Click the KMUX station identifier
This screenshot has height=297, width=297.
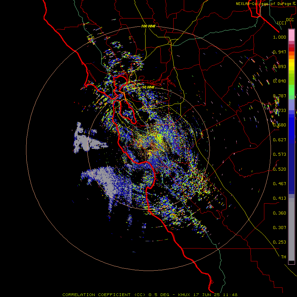coord(184,295)
